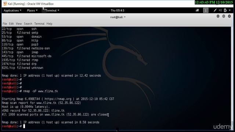Open the Places menu

pos(32,11)
